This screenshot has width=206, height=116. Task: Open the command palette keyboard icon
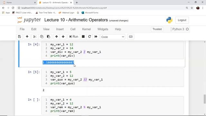point(131,37)
